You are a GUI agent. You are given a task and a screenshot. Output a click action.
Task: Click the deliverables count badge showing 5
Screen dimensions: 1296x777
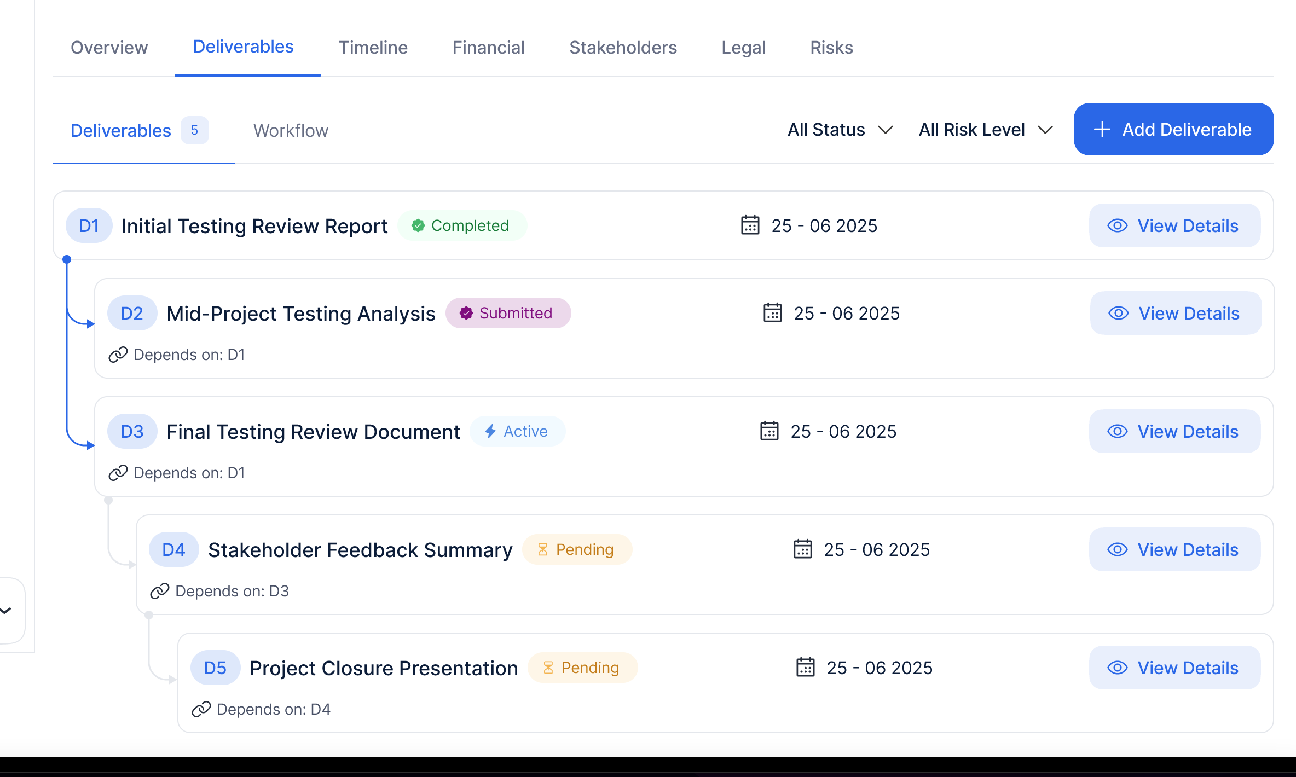click(x=195, y=130)
